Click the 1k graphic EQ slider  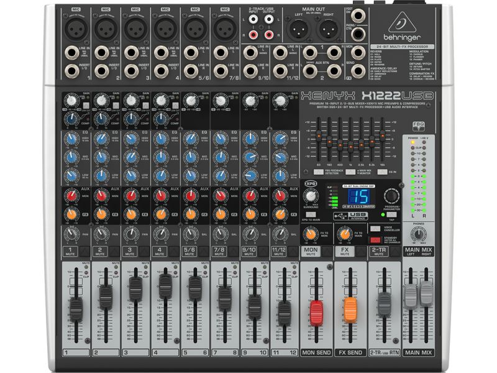[x=350, y=146]
